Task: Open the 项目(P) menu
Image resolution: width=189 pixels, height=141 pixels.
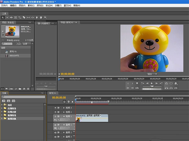Action: pos(22,5)
